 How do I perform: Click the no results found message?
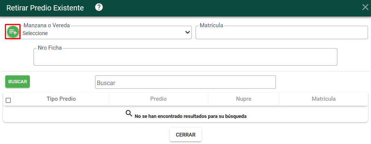[x=190, y=116]
